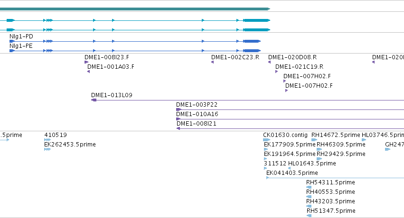Select EK041403.5prime EST label

pyautogui.click(x=292, y=173)
